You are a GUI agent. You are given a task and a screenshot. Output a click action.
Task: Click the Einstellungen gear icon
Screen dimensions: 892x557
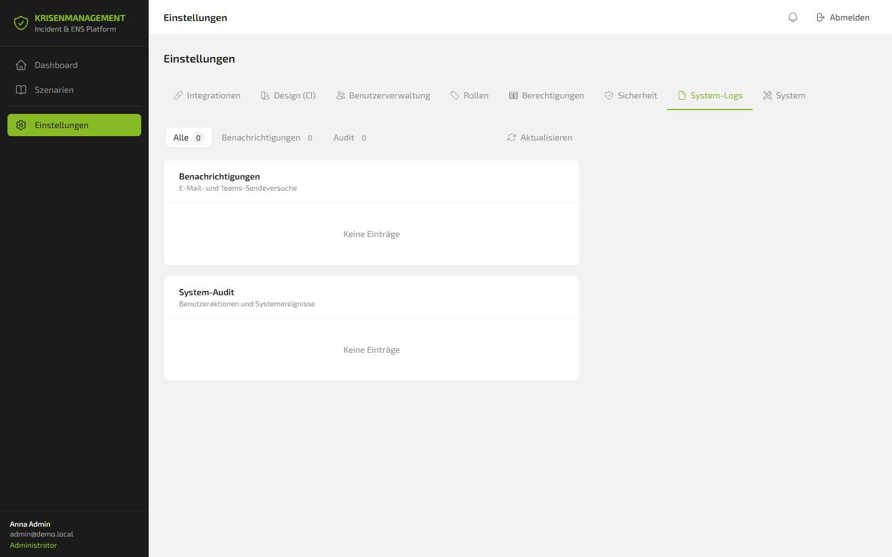pos(21,125)
